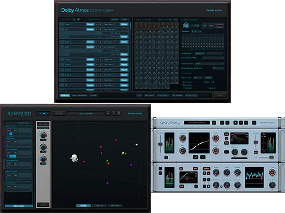
Task: Click Reset button in Loudness section
Action: coord(208,78)
